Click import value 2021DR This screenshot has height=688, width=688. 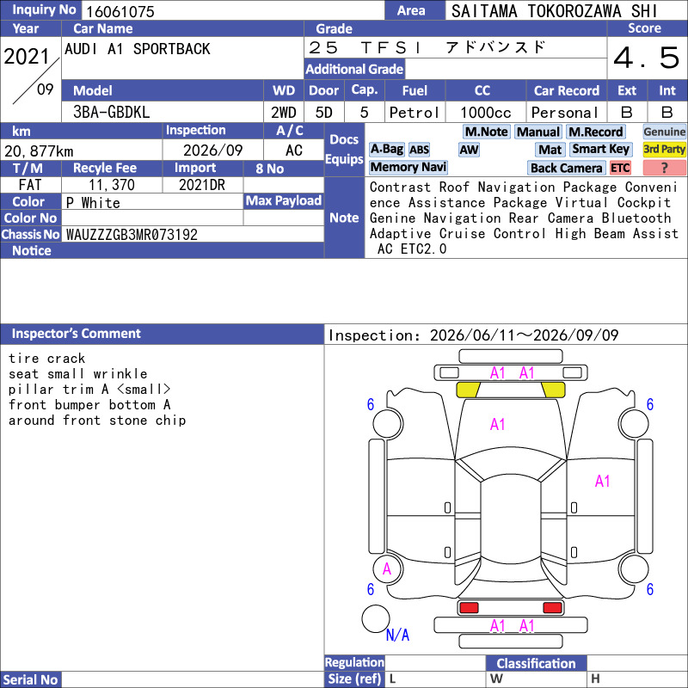click(202, 185)
